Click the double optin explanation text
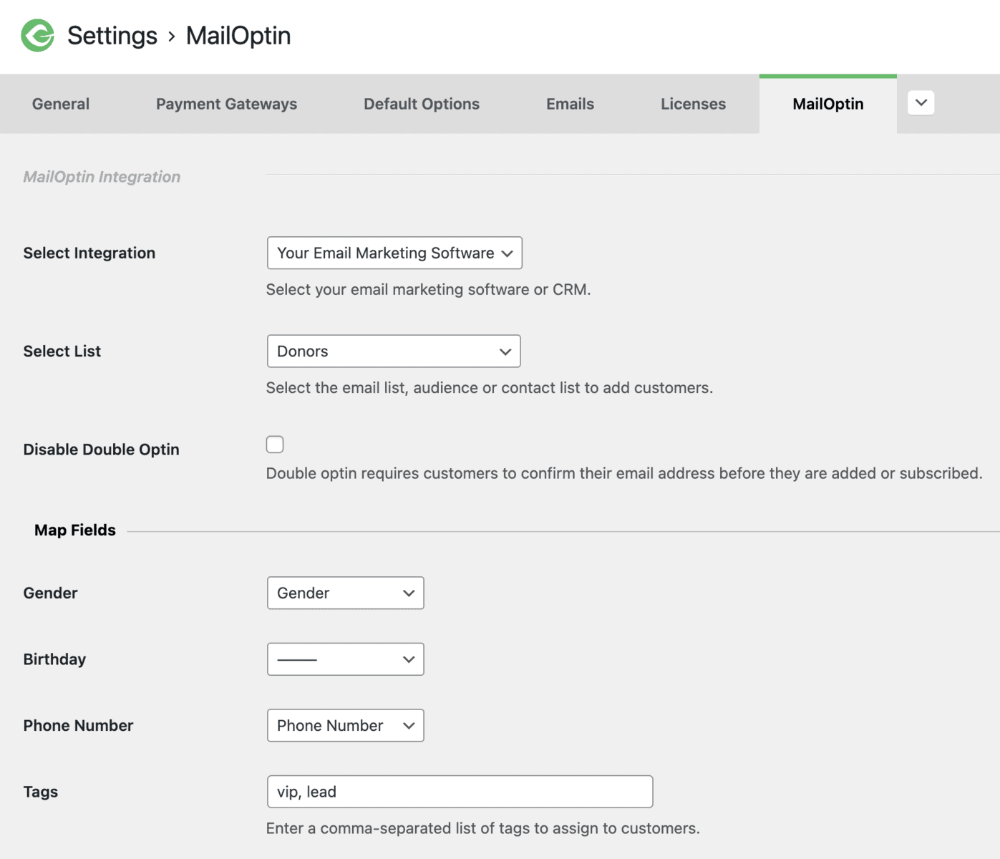The image size is (1000, 859). coord(624,473)
